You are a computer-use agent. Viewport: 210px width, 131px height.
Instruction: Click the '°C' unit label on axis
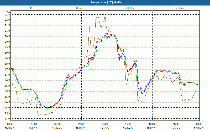click(x=8, y=12)
